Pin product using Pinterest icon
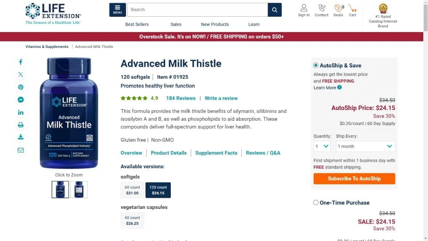 21,87
